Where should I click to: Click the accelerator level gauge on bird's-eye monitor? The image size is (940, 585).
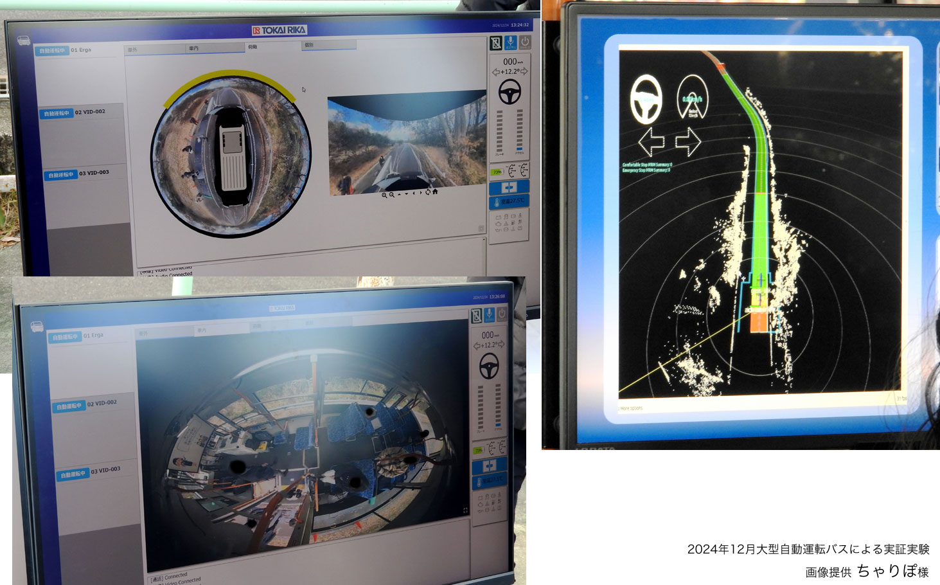point(519,131)
